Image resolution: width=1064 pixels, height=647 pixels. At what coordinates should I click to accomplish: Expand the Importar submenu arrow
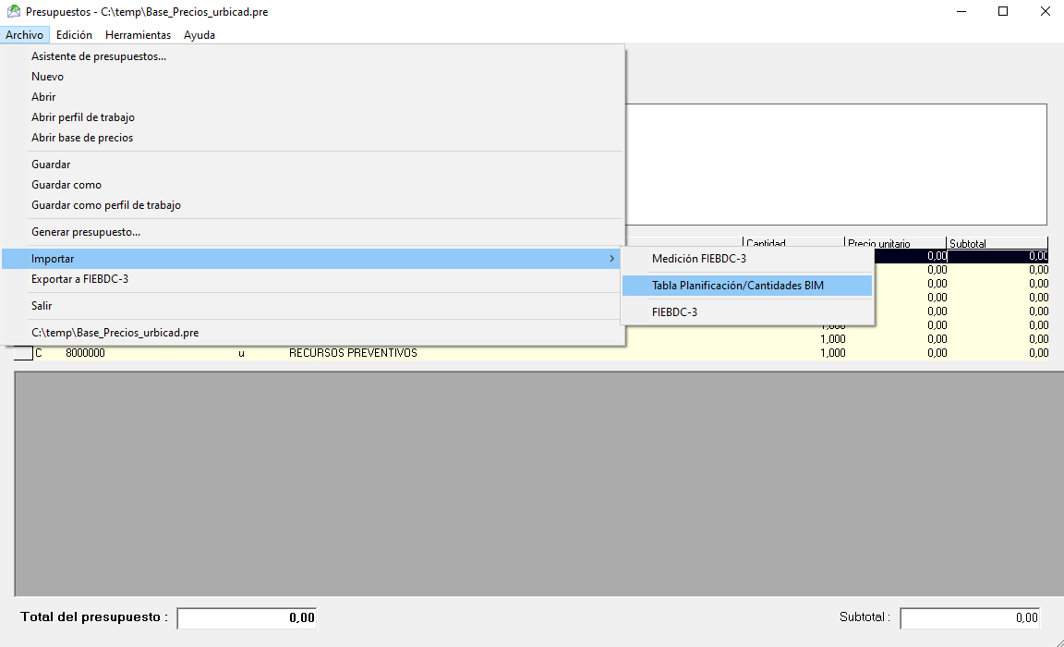[611, 259]
